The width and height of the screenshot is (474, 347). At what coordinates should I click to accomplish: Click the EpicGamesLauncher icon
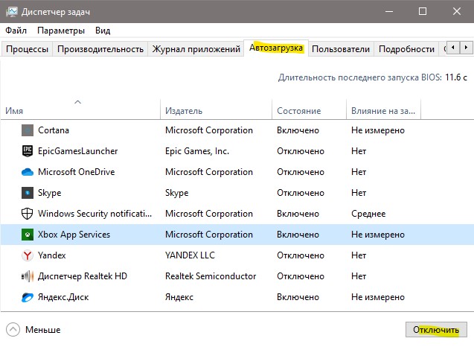(x=28, y=151)
